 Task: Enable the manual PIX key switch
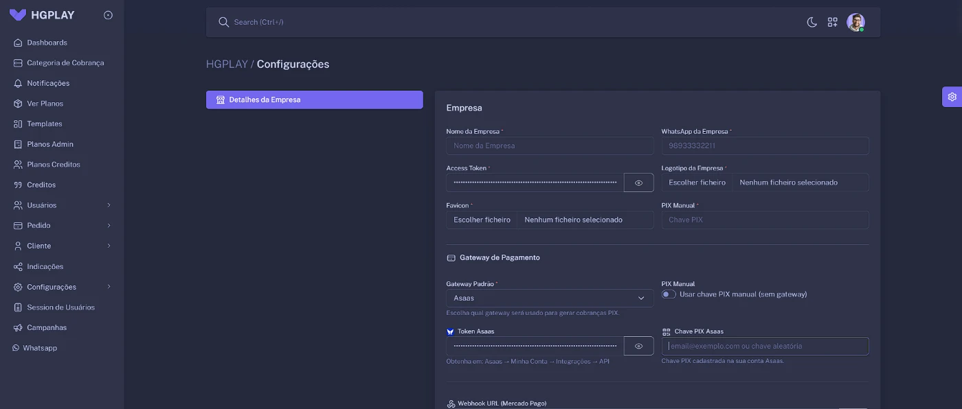point(669,294)
